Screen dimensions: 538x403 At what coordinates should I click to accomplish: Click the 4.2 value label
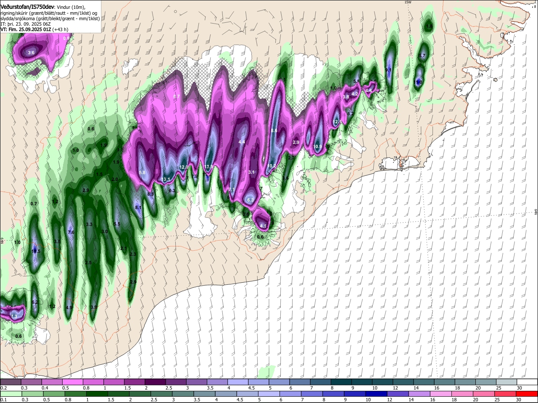click(354, 94)
